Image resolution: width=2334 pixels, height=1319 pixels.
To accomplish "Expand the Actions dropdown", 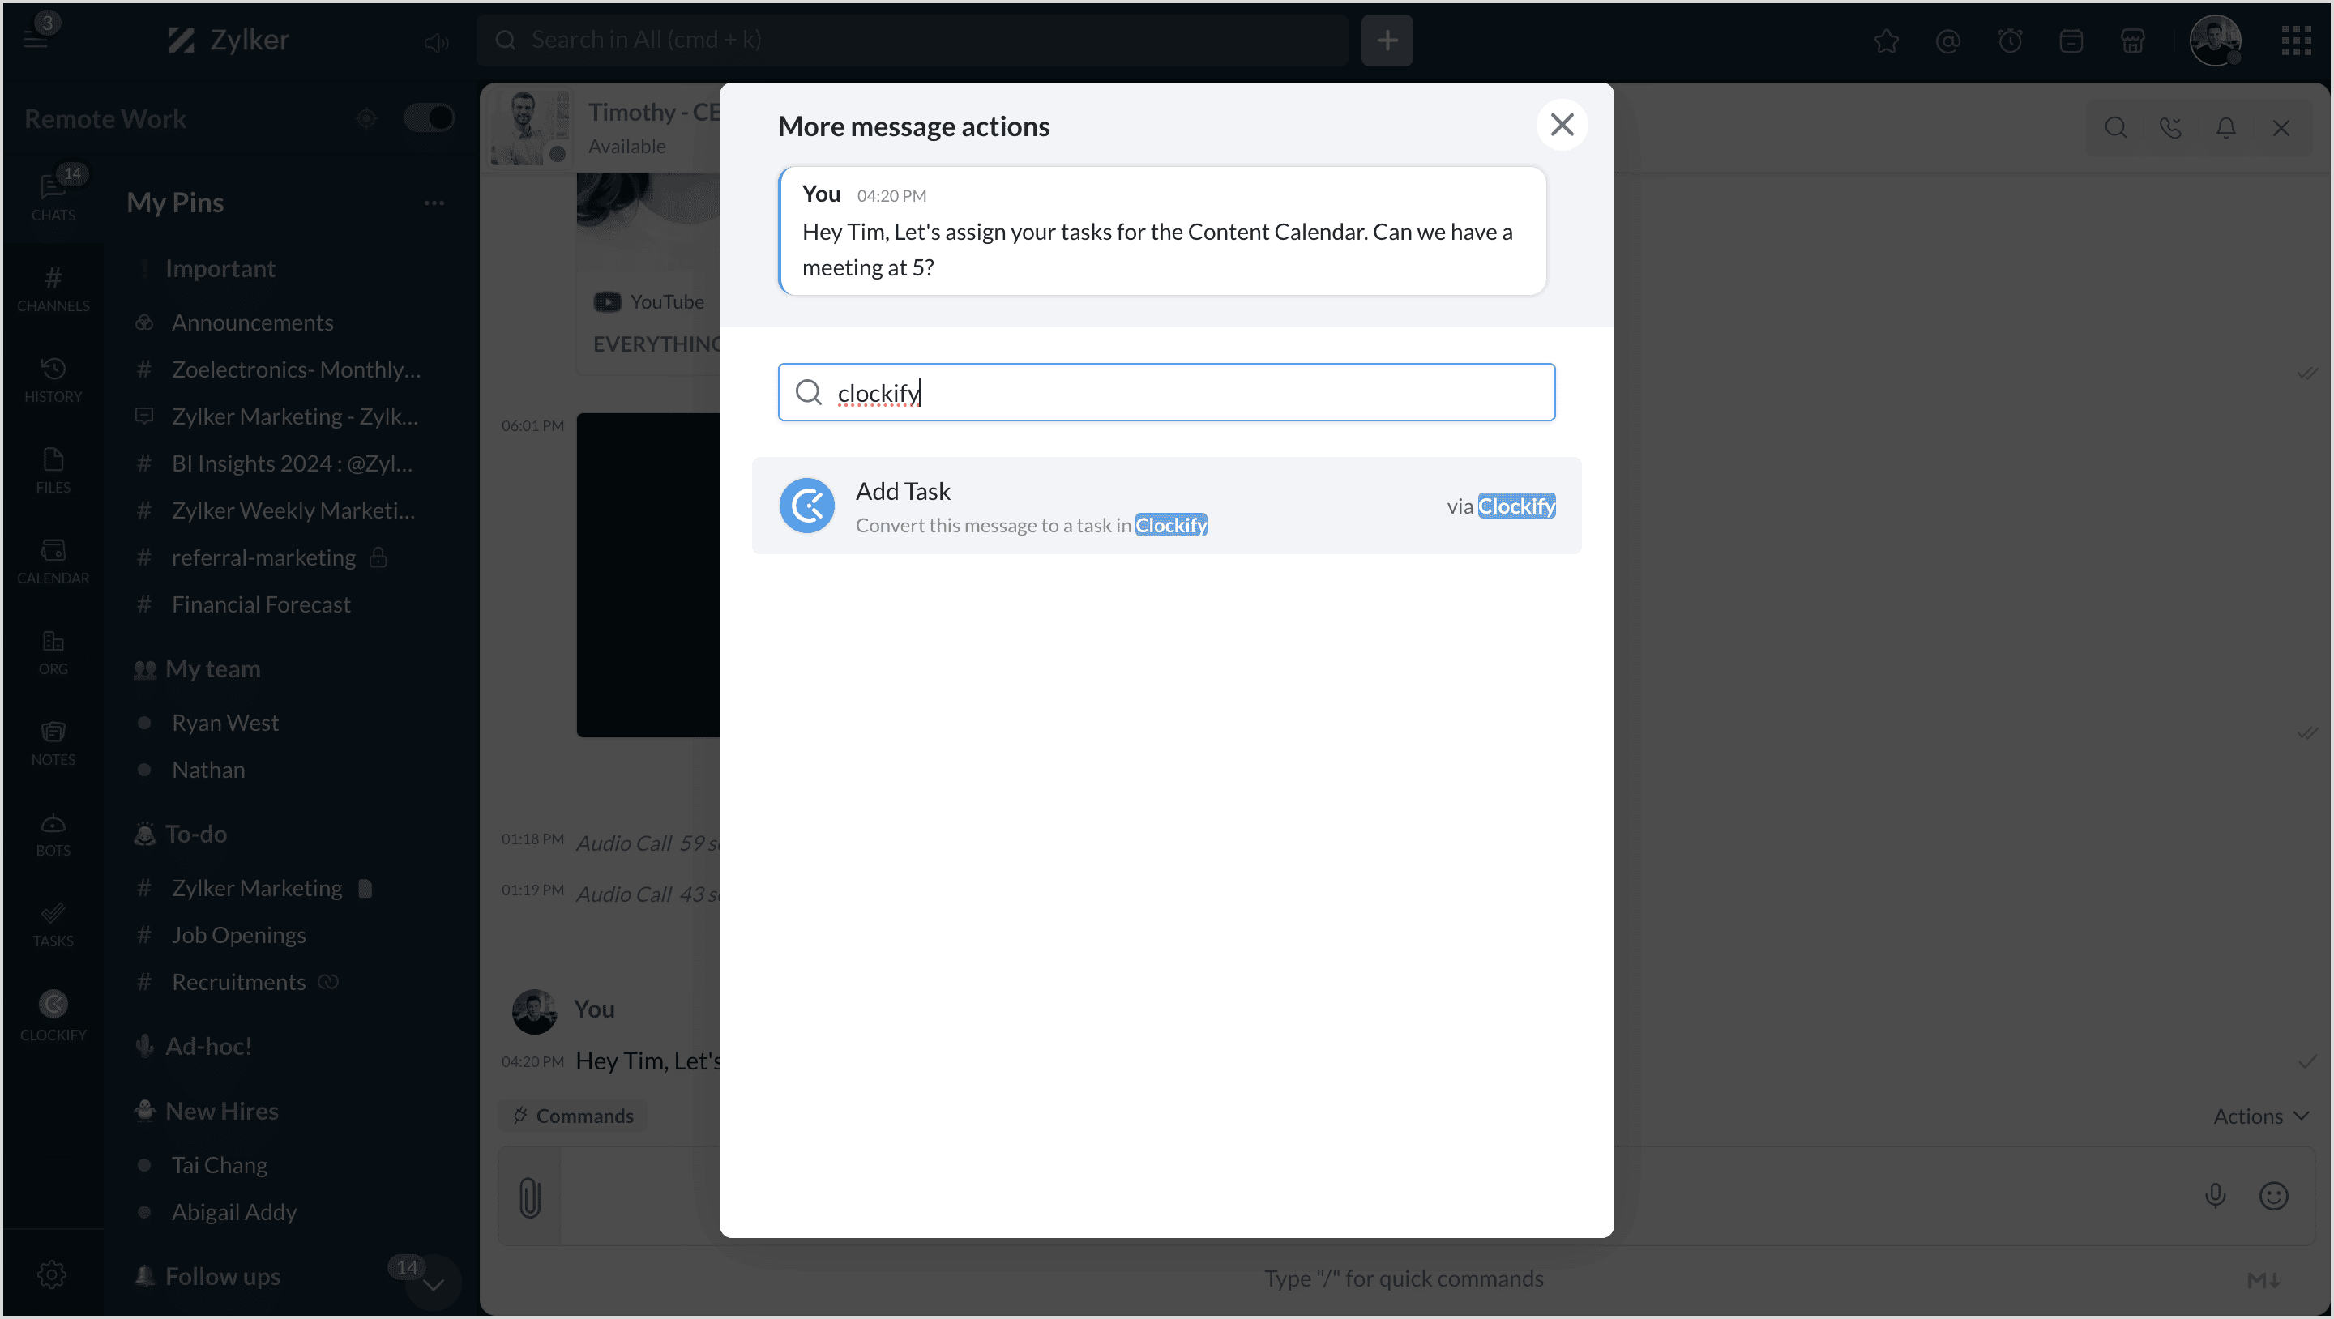I will coord(2259,1116).
